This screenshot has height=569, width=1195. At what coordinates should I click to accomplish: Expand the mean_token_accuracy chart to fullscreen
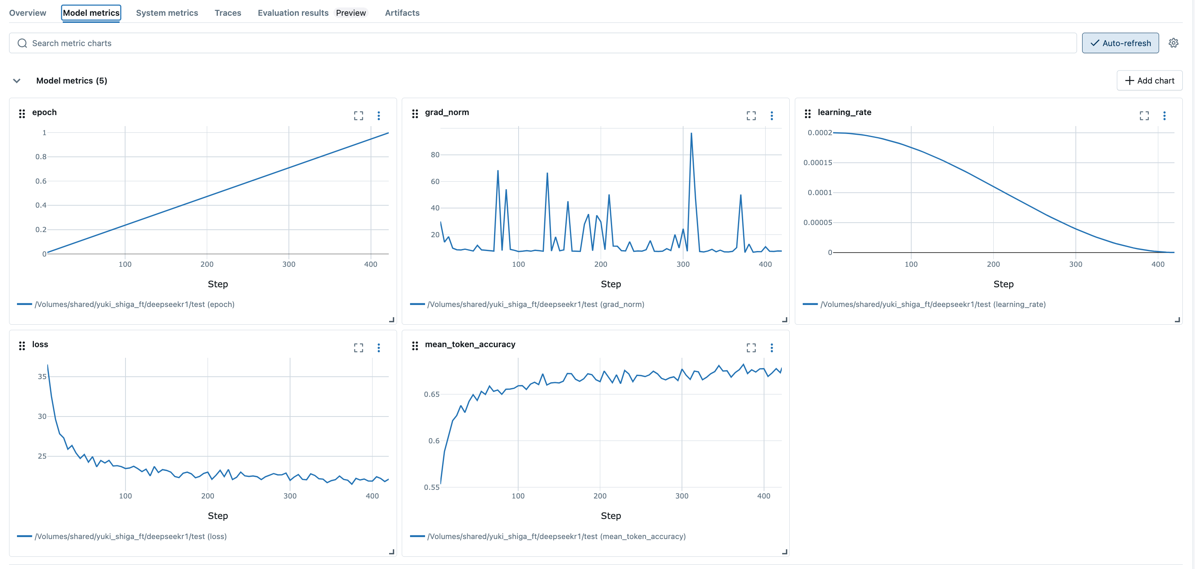point(751,348)
